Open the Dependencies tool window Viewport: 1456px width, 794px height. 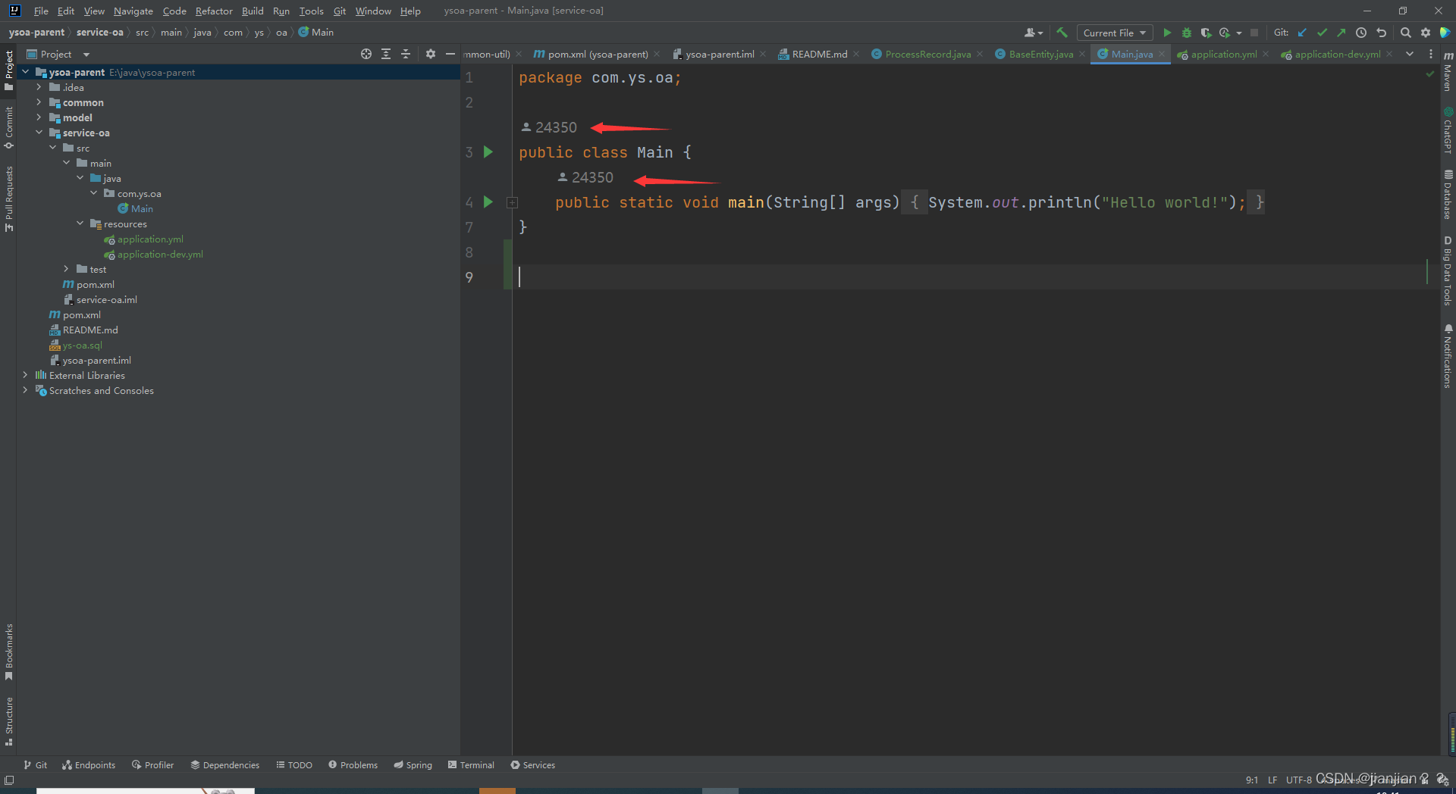point(224,765)
